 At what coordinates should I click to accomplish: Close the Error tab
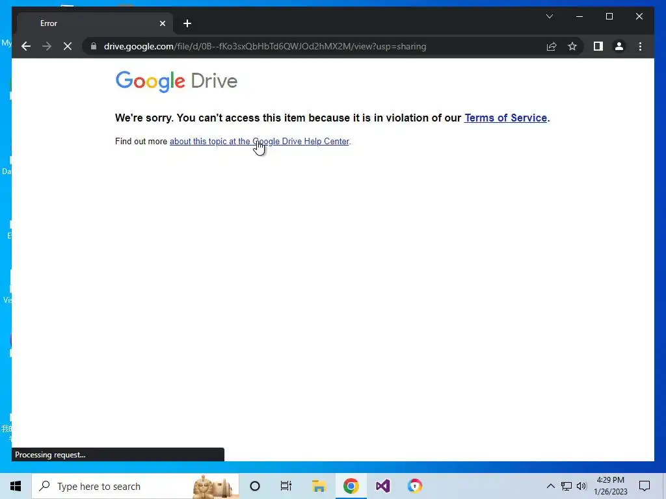162,23
